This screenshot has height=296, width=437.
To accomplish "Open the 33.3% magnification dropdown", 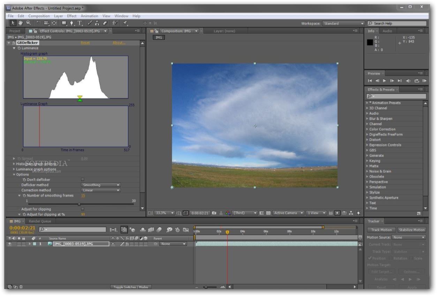I will [x=165, y=213].
